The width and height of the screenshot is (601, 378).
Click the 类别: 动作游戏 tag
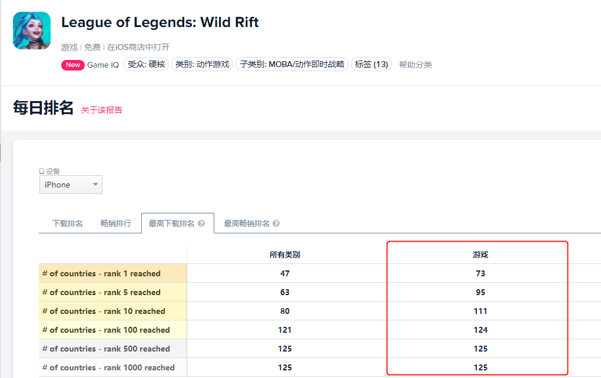click(202, 65)
